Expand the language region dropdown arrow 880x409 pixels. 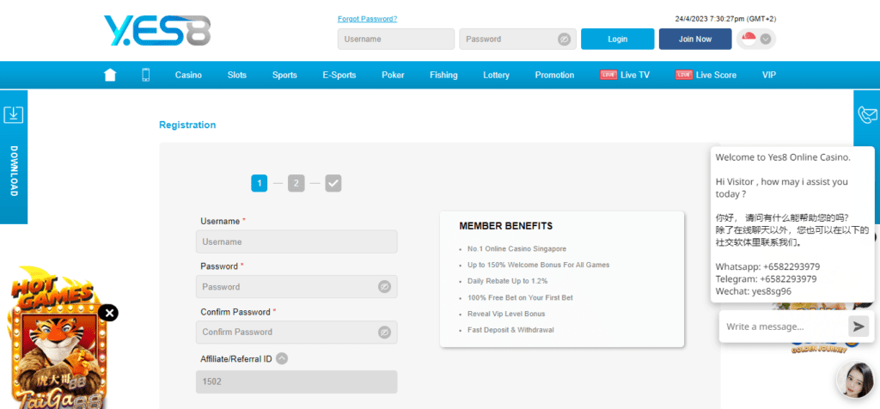click(x=767, y=40)
